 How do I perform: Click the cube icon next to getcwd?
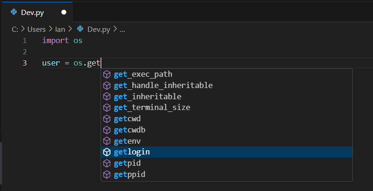(x=107, y=119)
